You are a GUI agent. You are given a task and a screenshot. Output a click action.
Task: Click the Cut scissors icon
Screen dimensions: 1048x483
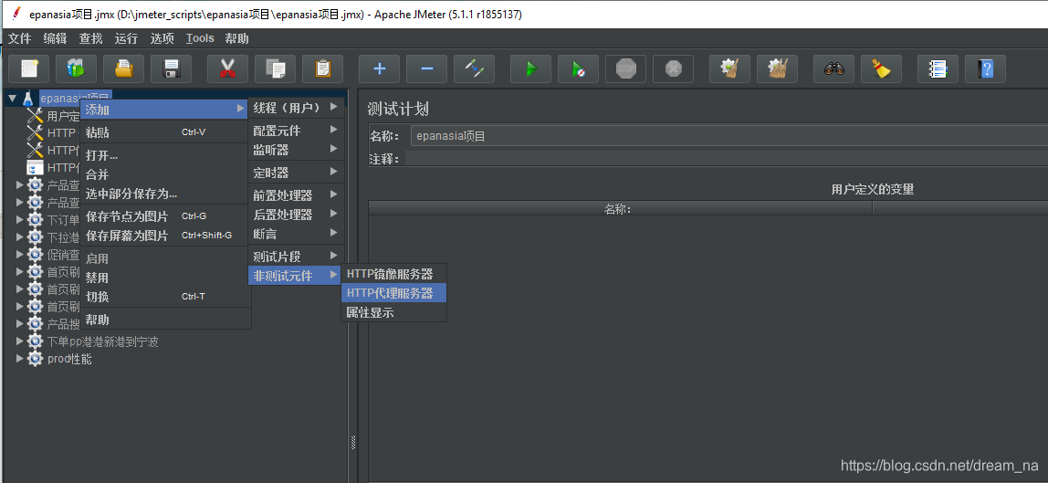228,68
